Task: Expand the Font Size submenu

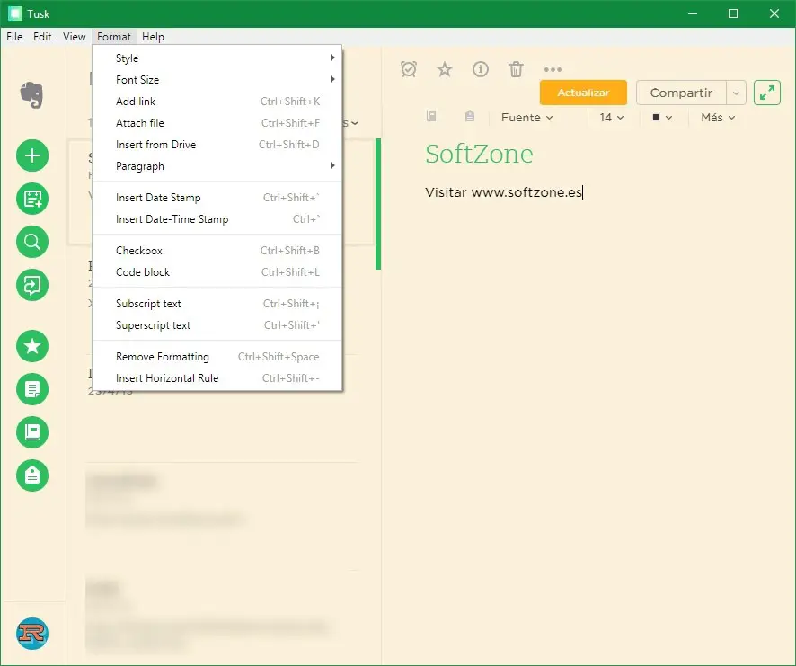Action: [x=217, y=80]
